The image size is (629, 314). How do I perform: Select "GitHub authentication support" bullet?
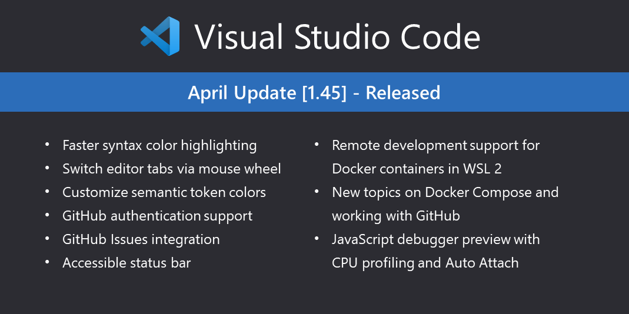[x=158, y=216]
